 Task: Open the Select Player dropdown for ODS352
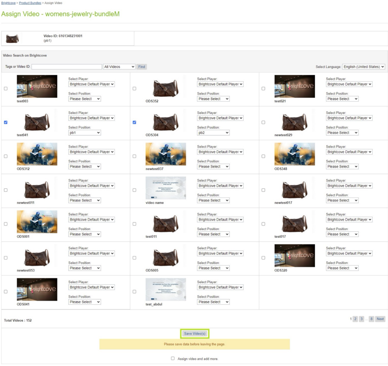pyautogui.click(x=220, y=84)
